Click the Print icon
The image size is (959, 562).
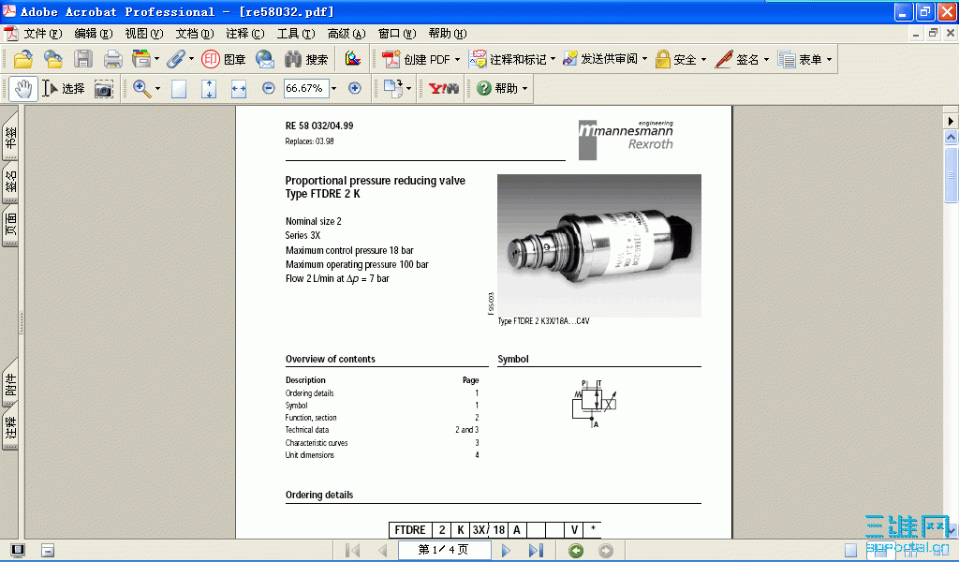click(x=112, y=59)
